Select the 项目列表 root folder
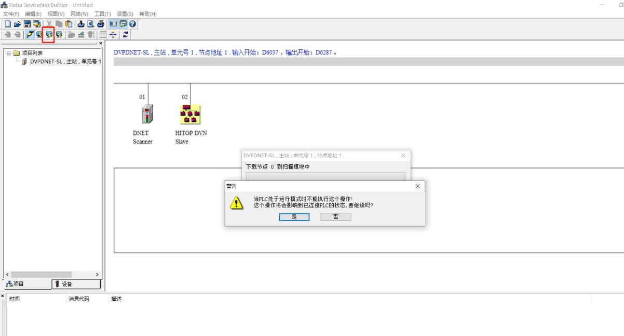The width and height of the screenshot is (624, 336). [28, 53]
